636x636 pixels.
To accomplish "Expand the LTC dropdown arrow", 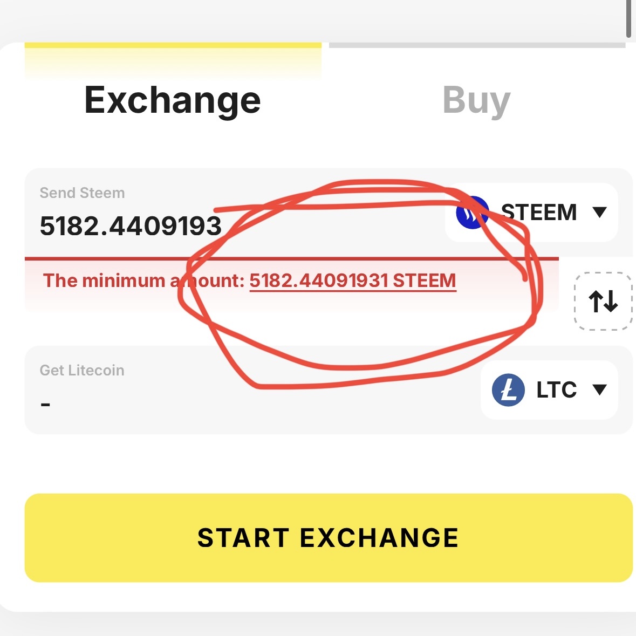I will (599, 389).
